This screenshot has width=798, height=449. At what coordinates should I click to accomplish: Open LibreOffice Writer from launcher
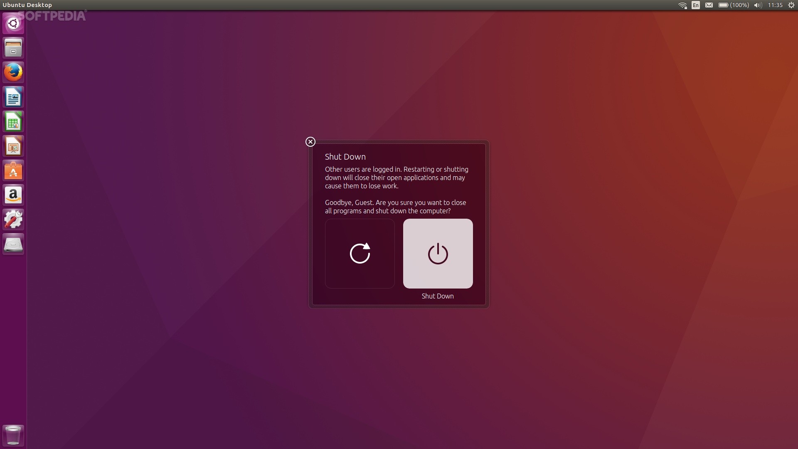point(13,97)
